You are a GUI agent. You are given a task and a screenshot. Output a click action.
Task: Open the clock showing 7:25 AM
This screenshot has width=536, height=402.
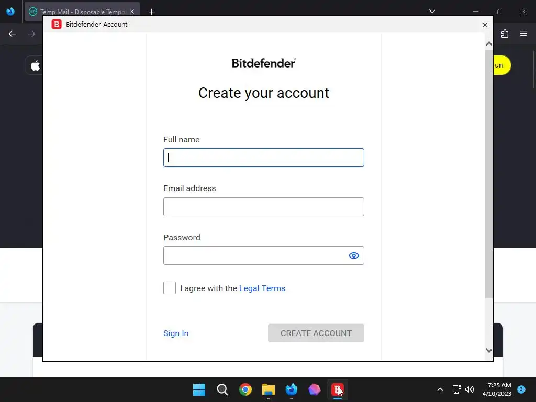point(497,389)
